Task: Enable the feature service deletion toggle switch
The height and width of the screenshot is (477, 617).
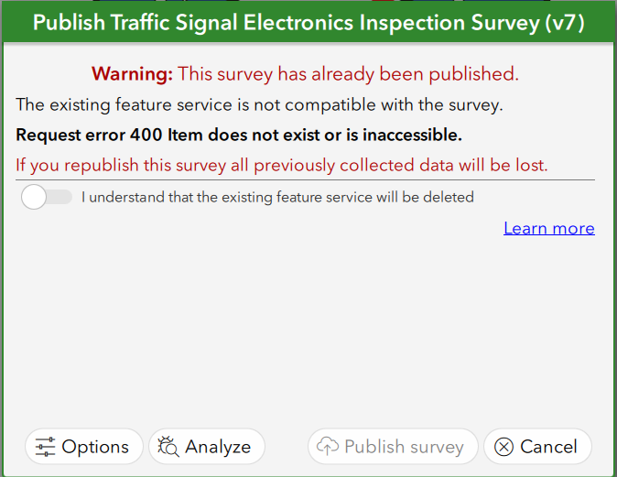Action: (47, 197)
